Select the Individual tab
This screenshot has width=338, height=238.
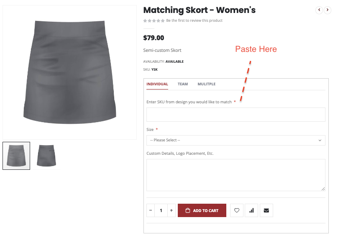[x=157, y=84]
